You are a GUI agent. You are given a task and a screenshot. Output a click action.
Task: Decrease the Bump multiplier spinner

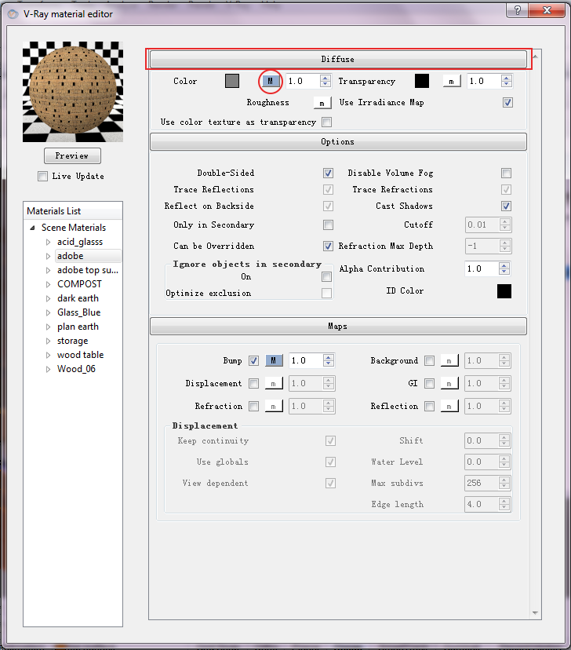click(x=329, y=364)
